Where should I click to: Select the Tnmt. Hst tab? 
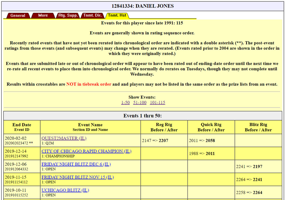point(117,16)
